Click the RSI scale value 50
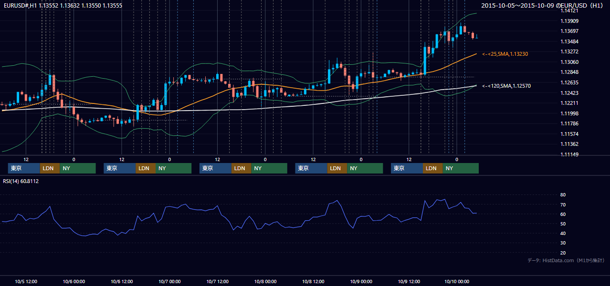This screenshot has height=286, width=610. (x=563, y=224)
